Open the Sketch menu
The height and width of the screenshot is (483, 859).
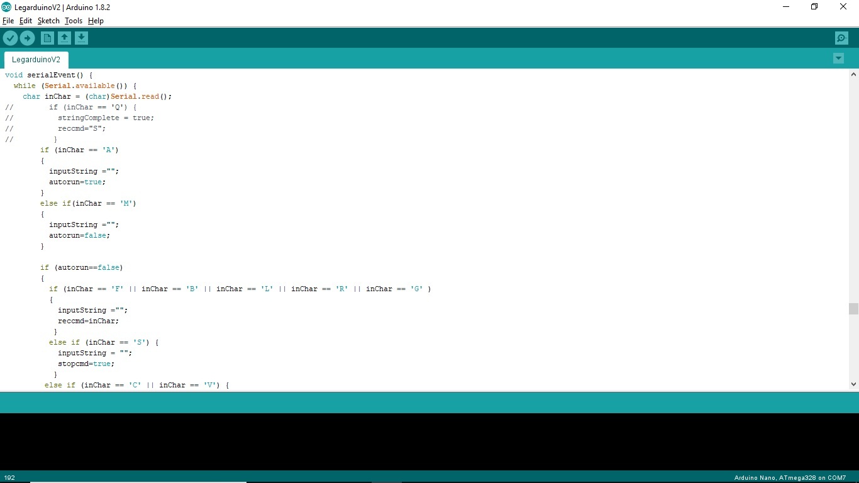[x=48, y=21]
